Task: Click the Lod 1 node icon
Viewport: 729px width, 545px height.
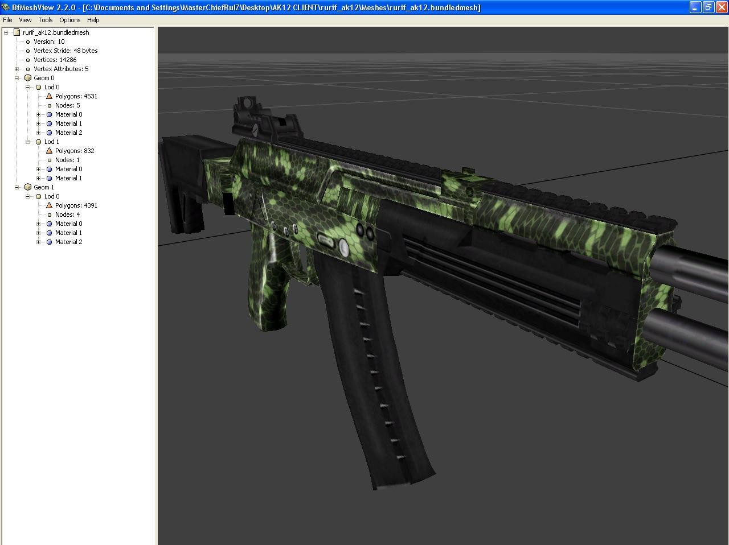Action: pyautogui.click(x=38, y=142)
